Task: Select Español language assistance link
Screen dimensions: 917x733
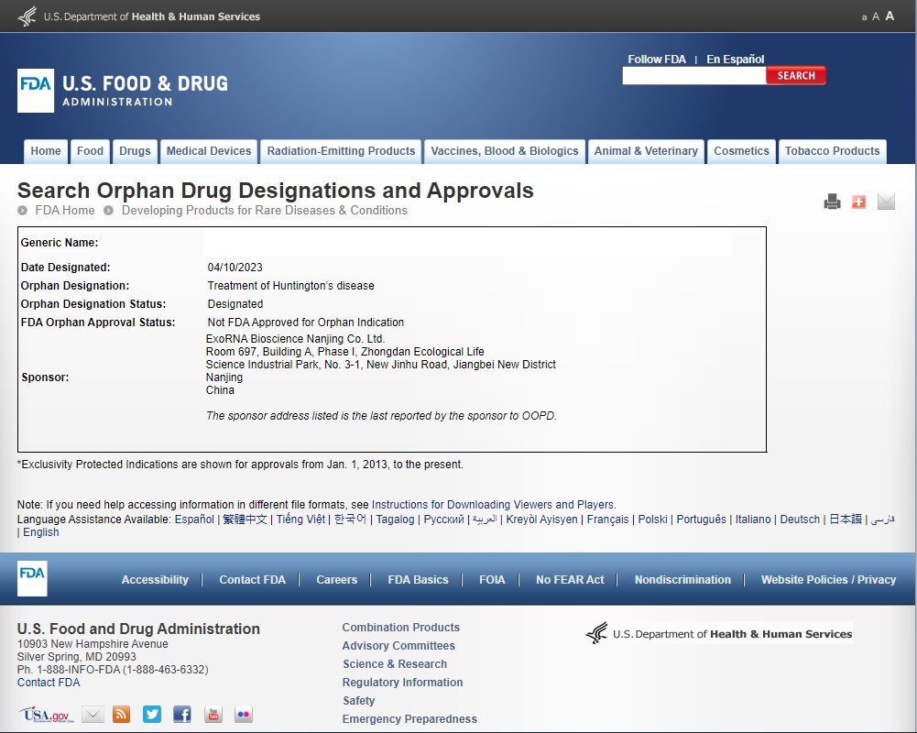Action: [x=194, y=519]
